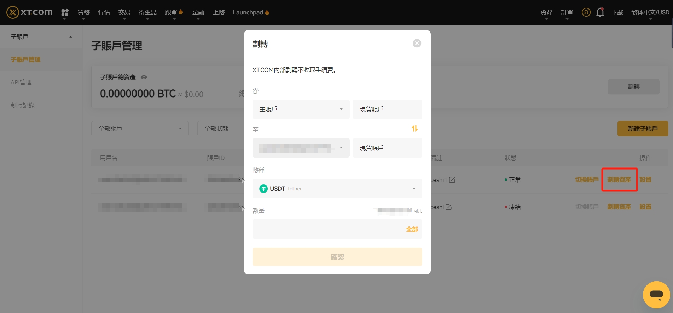Click the XT.com logo
The height and width of the screenshot is (313, 673).
click(29, 12)
